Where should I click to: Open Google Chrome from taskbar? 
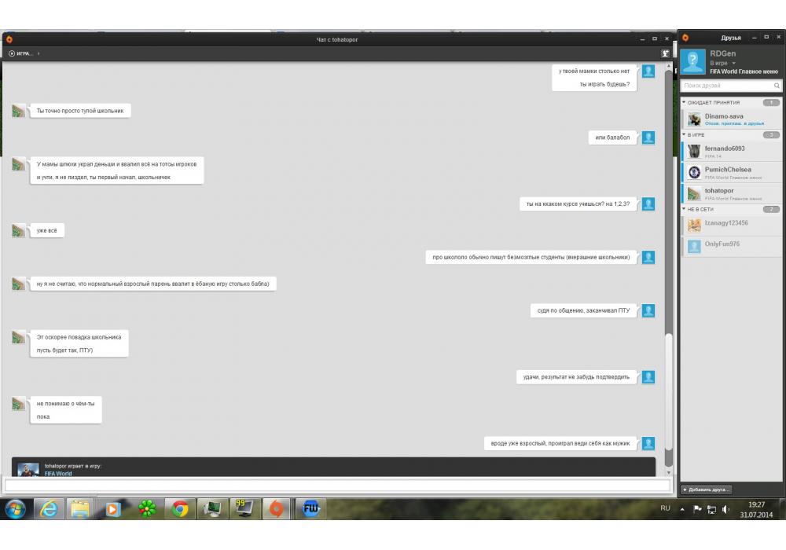[180, 509]
